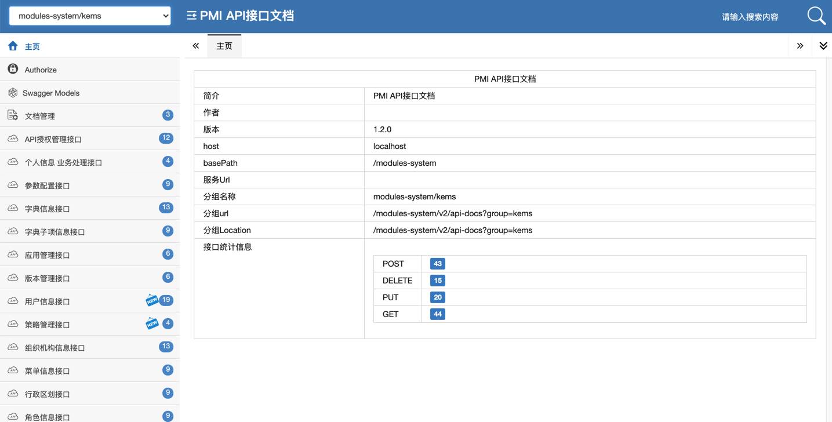
Task: Expand the API授权管理接口 group
Action: coord(90,139)
